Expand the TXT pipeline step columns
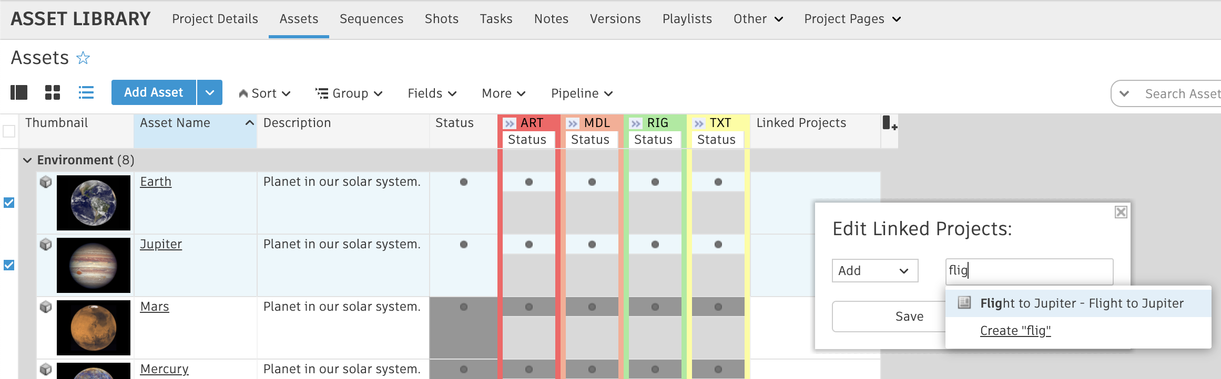Viewport: 1221px width, 379px height. [x=699, y=123]
